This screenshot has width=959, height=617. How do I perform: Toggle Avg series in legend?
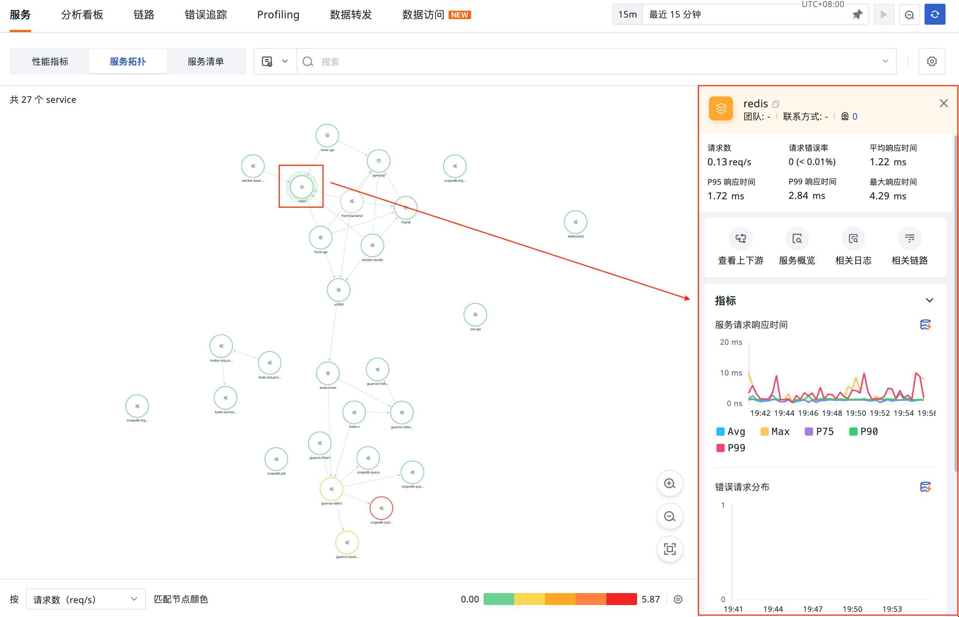(x=731, y=432)
